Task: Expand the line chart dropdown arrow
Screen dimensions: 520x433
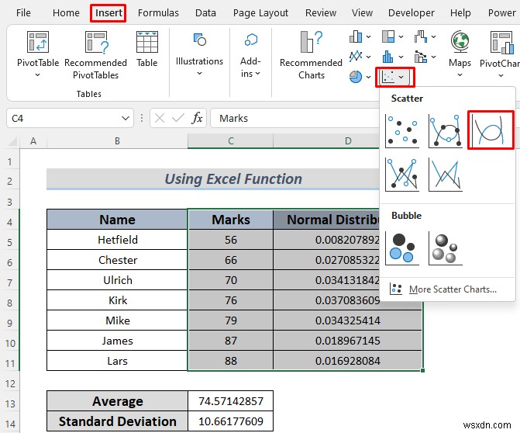Action: (368, 57)
